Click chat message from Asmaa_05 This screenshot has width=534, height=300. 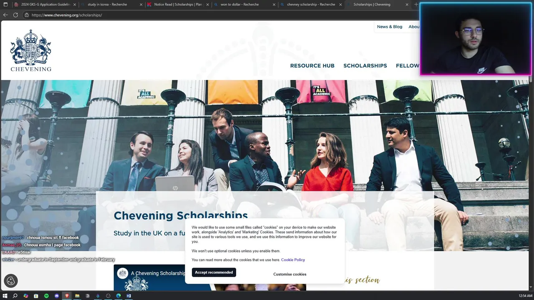coord(41,245)
